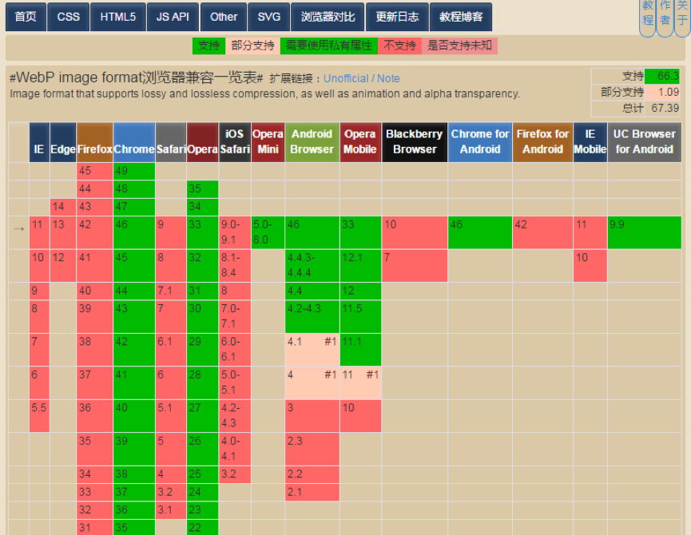Click the 部分支持 1.09 stat value

662,92
